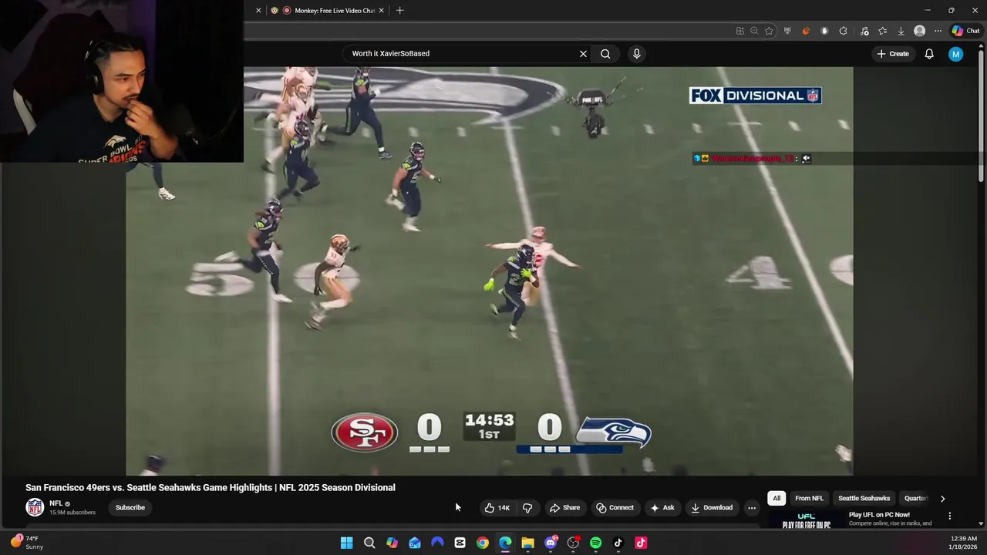Open Spotify from the taskbar
The height and width of the screenshot is (555, 987).
[595, 543]
